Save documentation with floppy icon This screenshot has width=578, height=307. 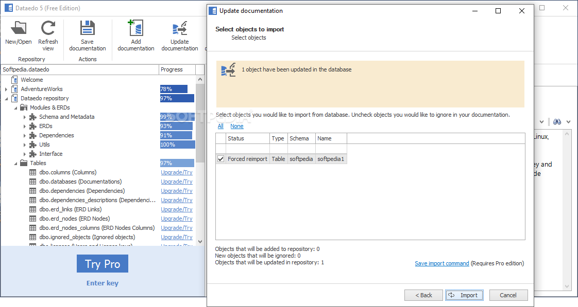[88, 35]
